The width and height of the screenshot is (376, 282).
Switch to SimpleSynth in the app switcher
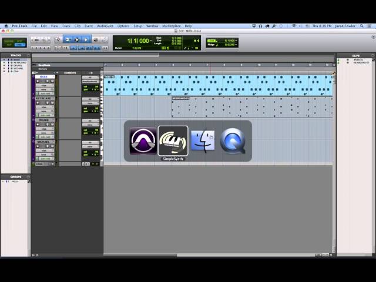[173, 141]
